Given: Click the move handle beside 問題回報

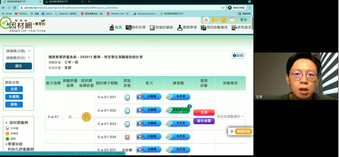Looking at the screenshot, I should point(232,131).
